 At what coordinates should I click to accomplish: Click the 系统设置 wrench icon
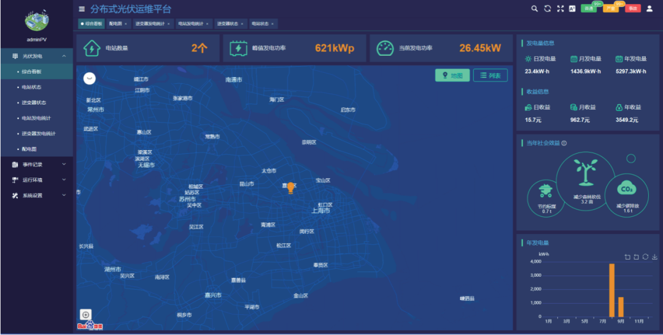(x=15, y=196)
